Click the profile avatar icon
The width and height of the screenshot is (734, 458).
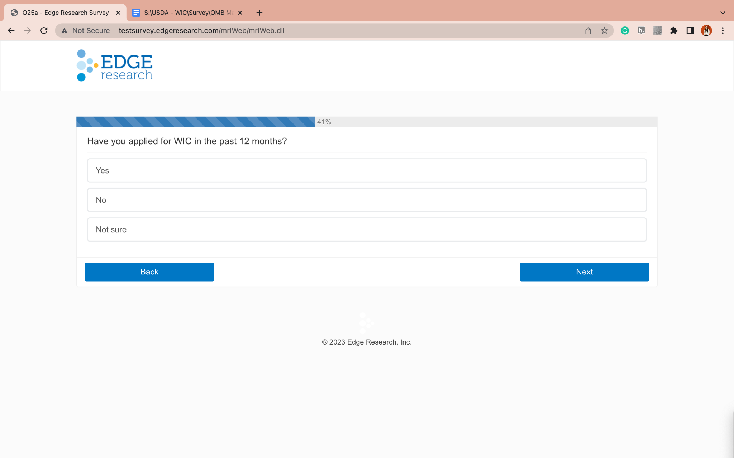(x=706, y=31)
